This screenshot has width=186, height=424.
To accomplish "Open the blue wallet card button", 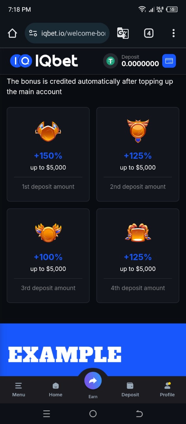I will 169,61.
